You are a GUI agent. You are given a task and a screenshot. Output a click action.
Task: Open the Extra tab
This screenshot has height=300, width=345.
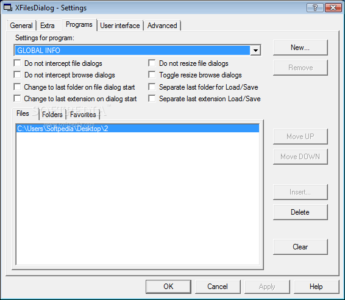click(x=48, y=26)
